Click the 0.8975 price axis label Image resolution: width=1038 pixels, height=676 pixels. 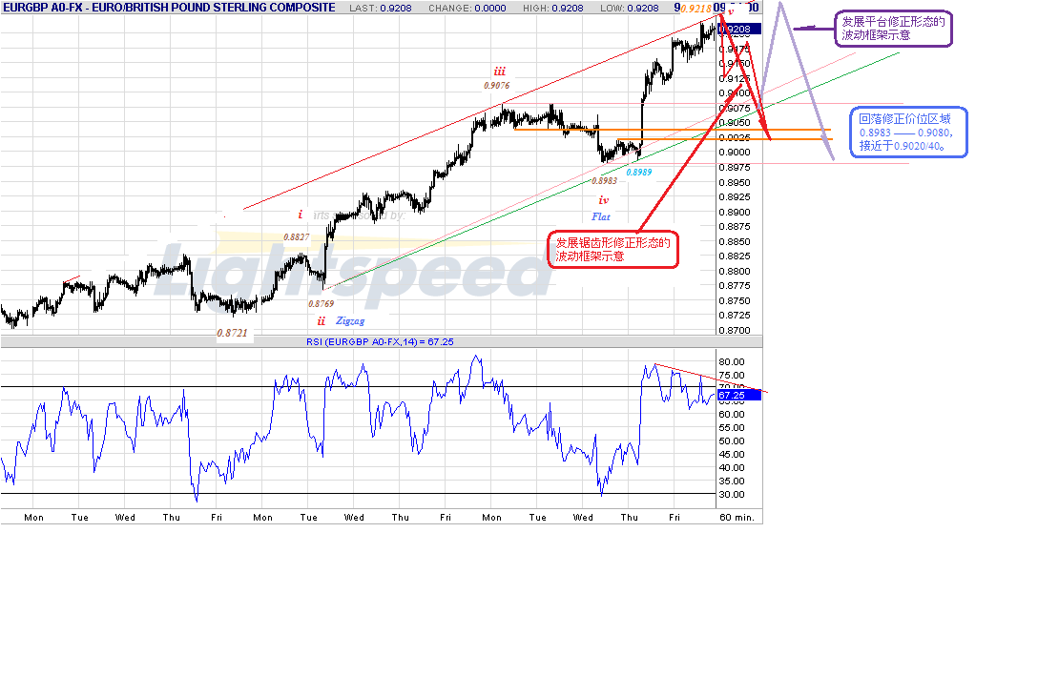coord(735,168)
